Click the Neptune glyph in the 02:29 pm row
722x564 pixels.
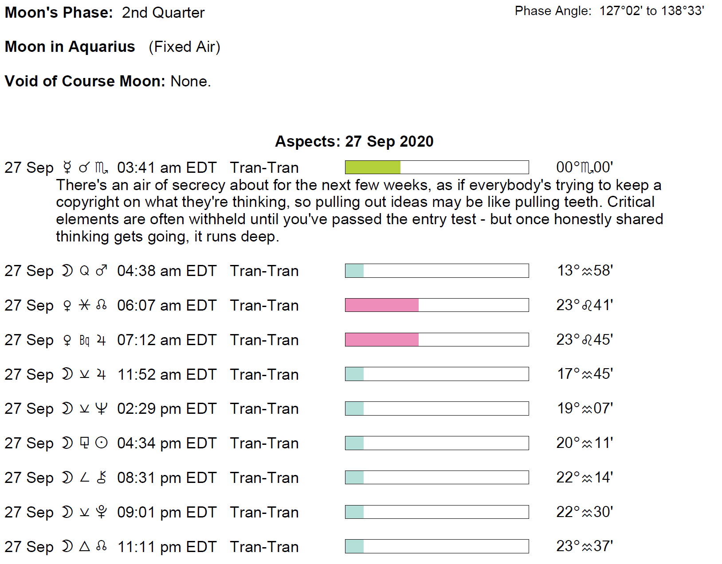102,408
